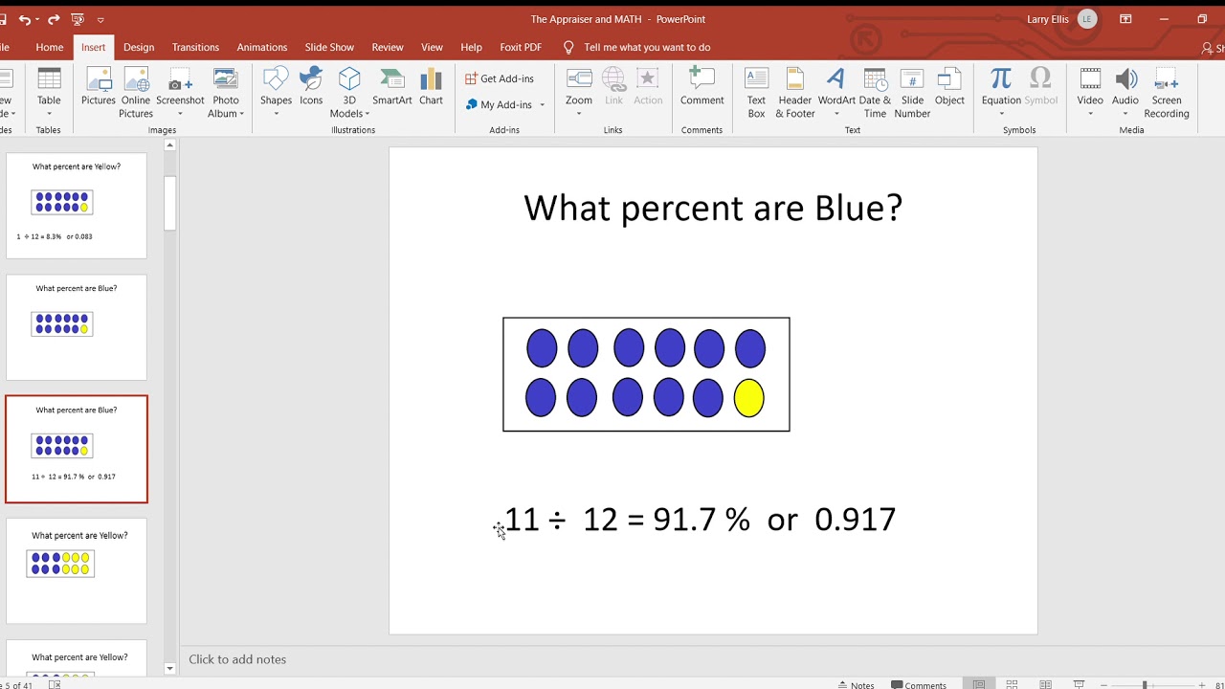Screen dimensions: 1225x689
Task: Insert Date & Time
Action: pyautogui.click(x=875, y=92)
